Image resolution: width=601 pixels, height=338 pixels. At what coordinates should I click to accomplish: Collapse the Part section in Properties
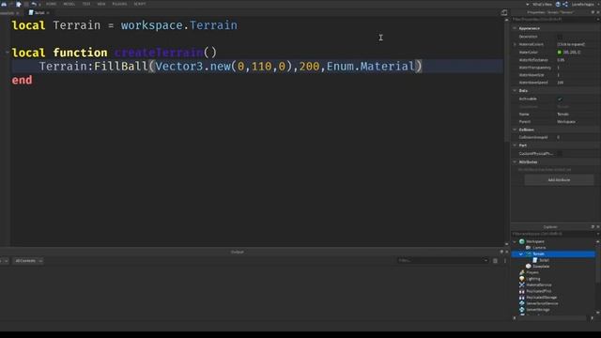515,146
